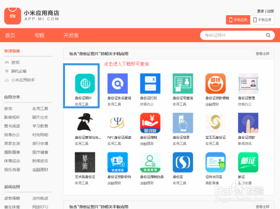This screenshot has width=280, height=209.
Task: Select 新闻资讯 category in sidebar
Action: pos(40,161)
